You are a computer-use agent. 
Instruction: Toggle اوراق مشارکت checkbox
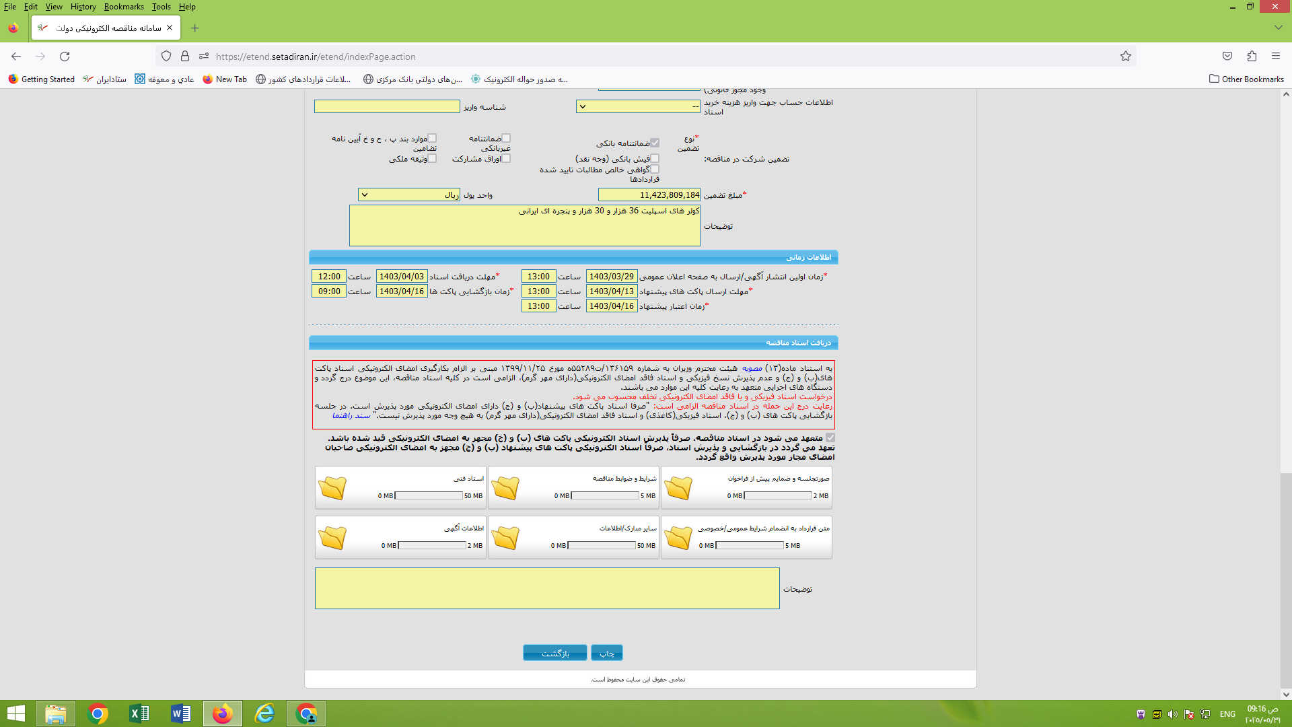tap(506, 158)
